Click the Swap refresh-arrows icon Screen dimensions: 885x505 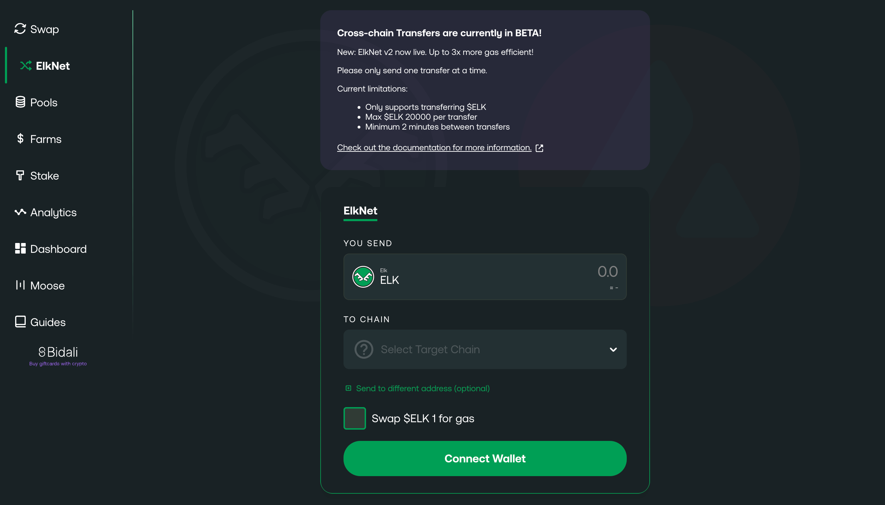pyautogui.click(x=20, y=29)
